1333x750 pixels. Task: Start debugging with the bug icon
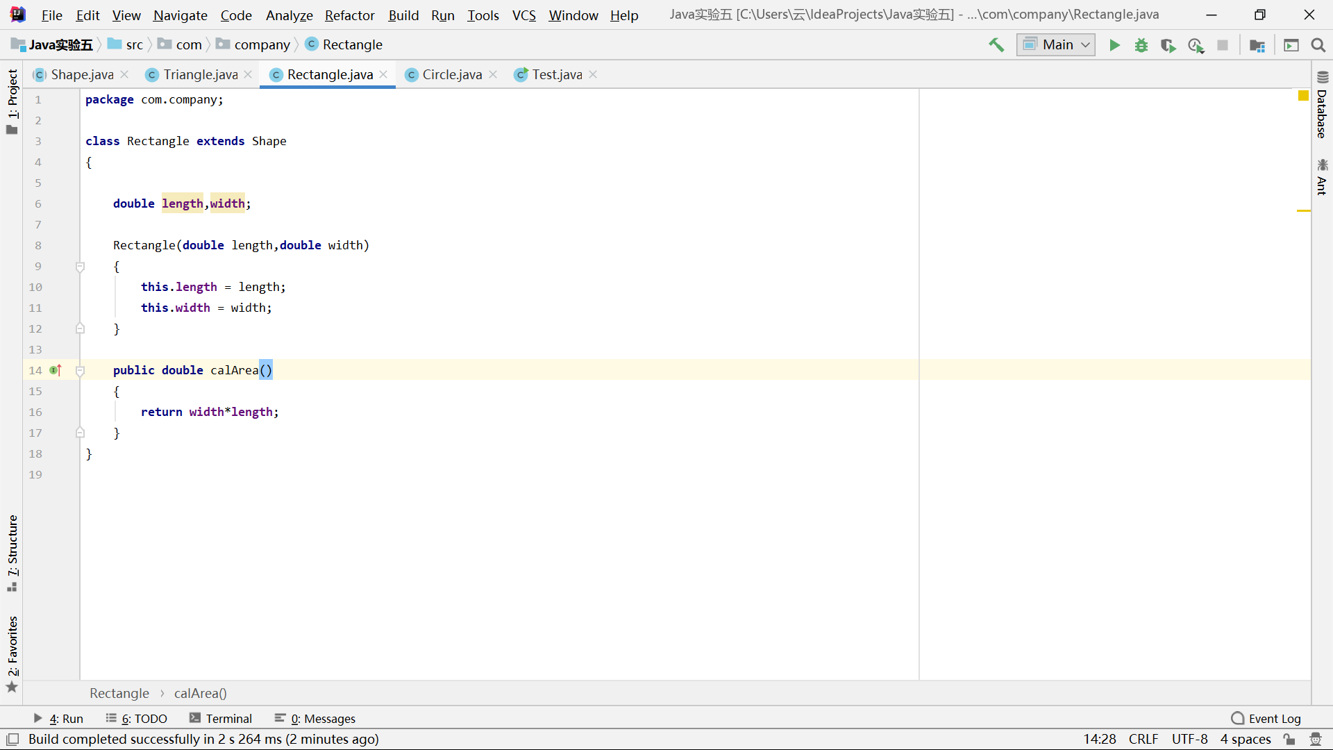coord(1141,45)
